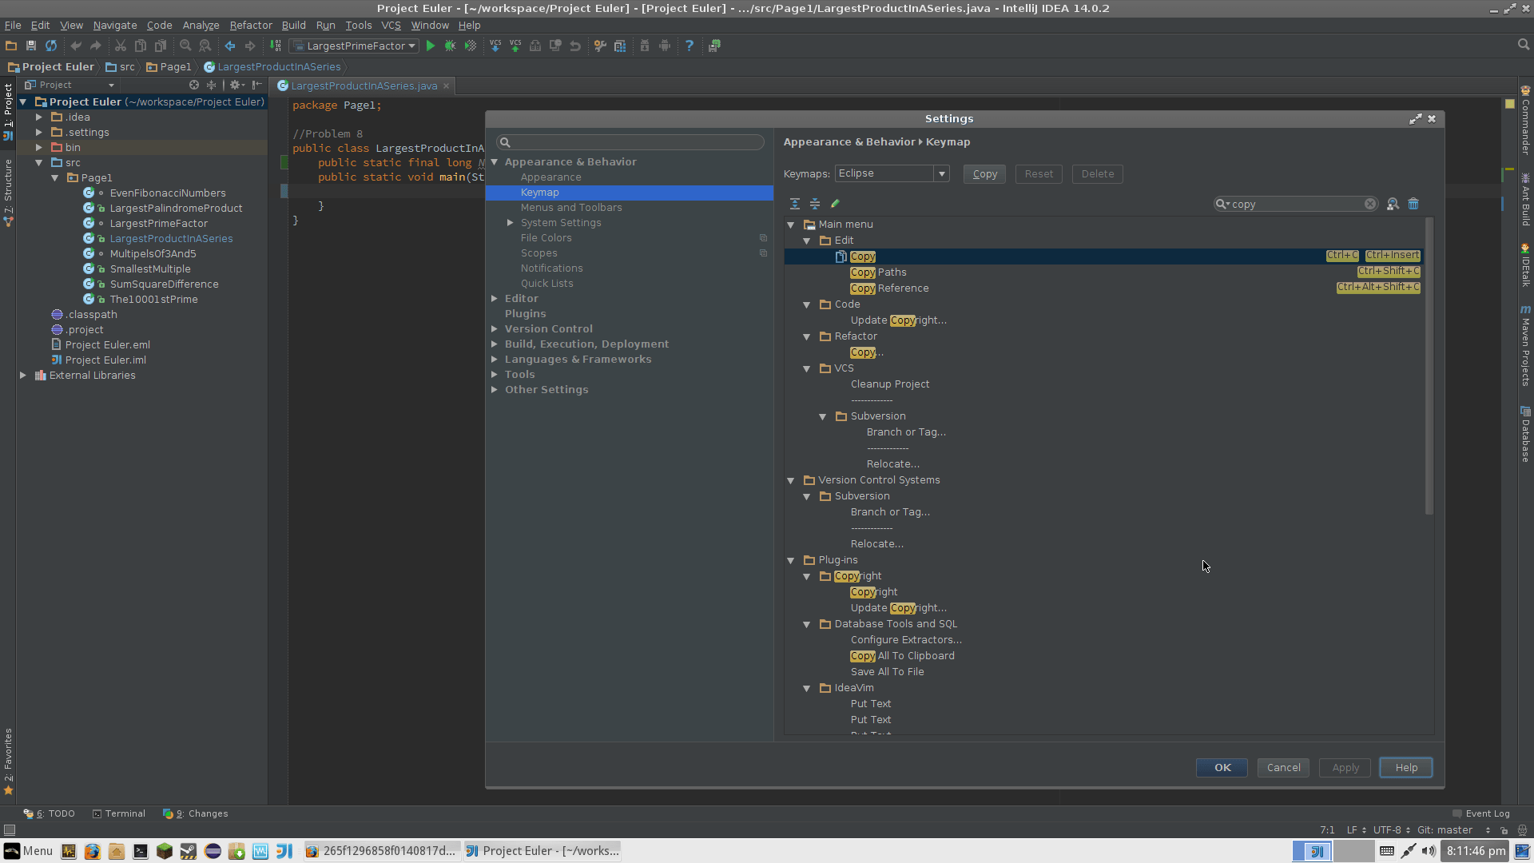
Task: Select Appearance menu item
Action: [550, 176]
